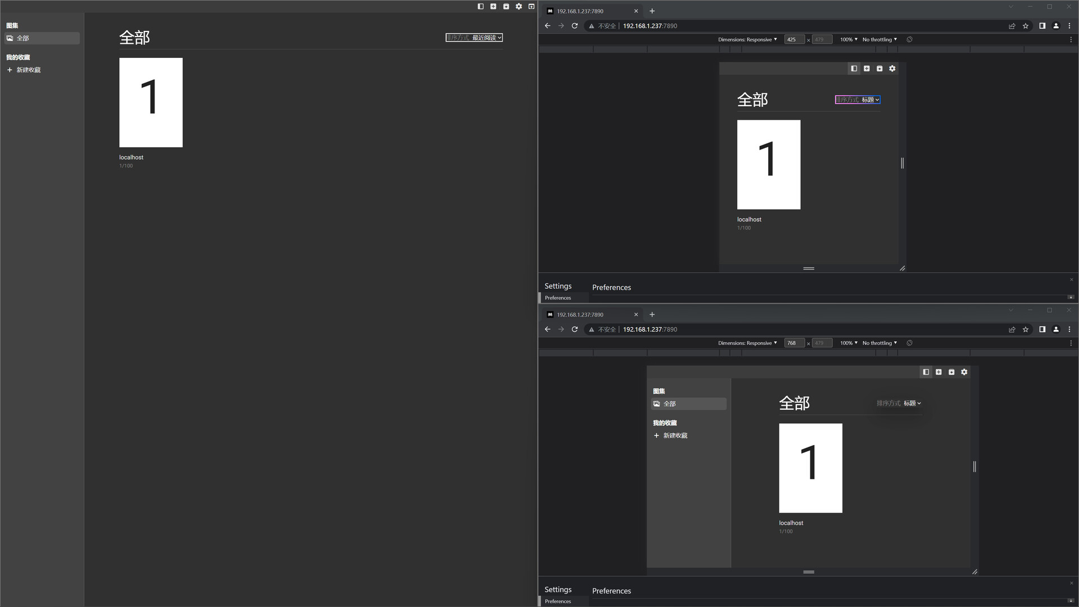This screenshot has width=1079, height=607.
Task: Reload the page in the upper browser window
Action: click(x=574, y=26)
